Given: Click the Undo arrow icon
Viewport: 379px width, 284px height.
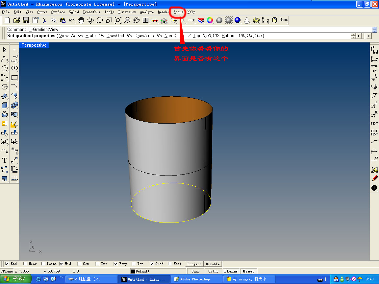Looking at the screenshot, I should (72, 20).
